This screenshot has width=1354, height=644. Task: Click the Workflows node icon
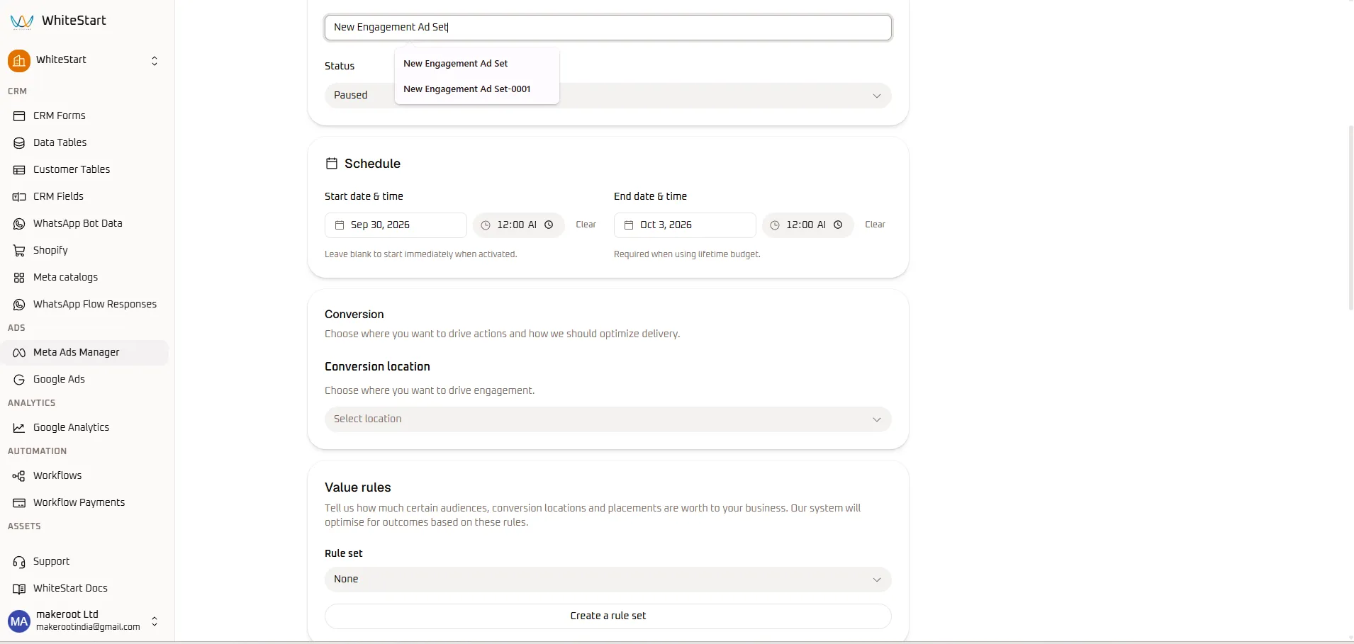[19, 475]
